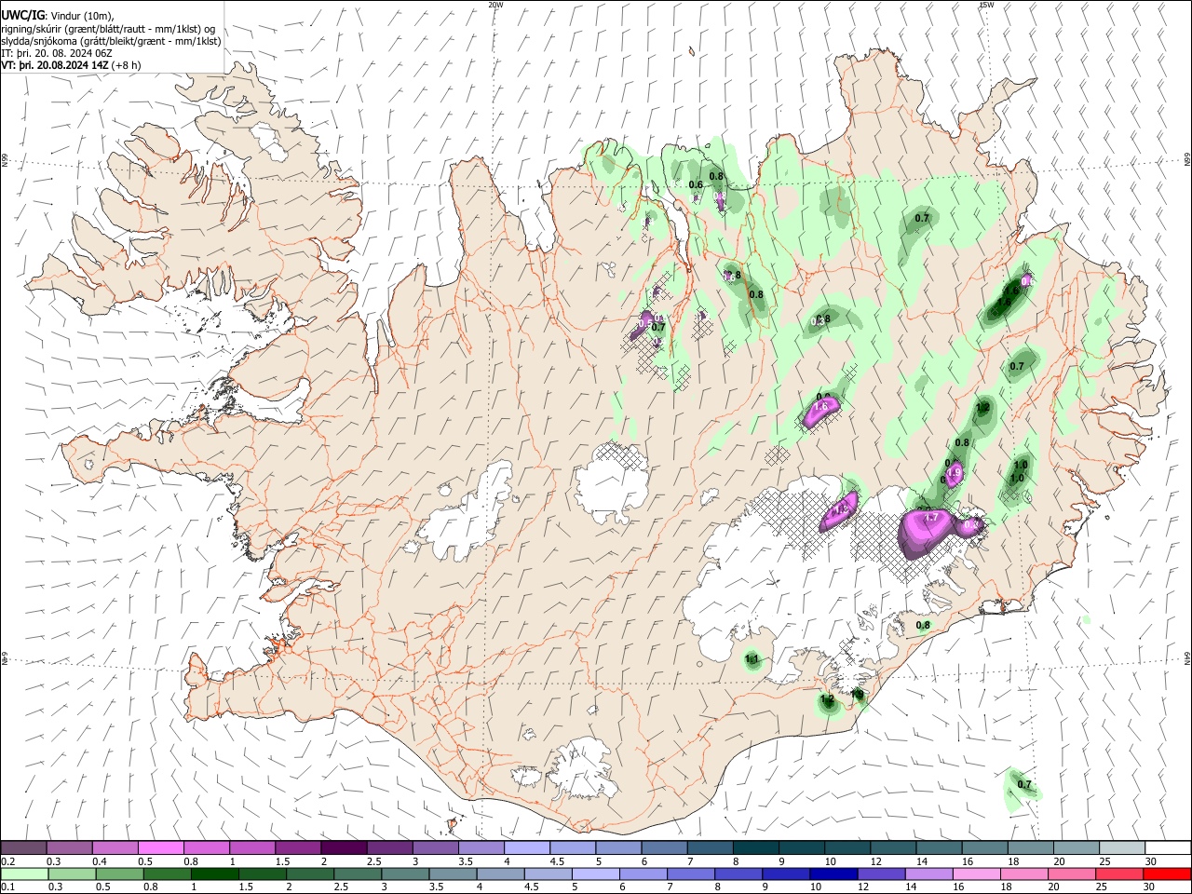Click the 'Vindur (10m)' header label

[83, 15]
